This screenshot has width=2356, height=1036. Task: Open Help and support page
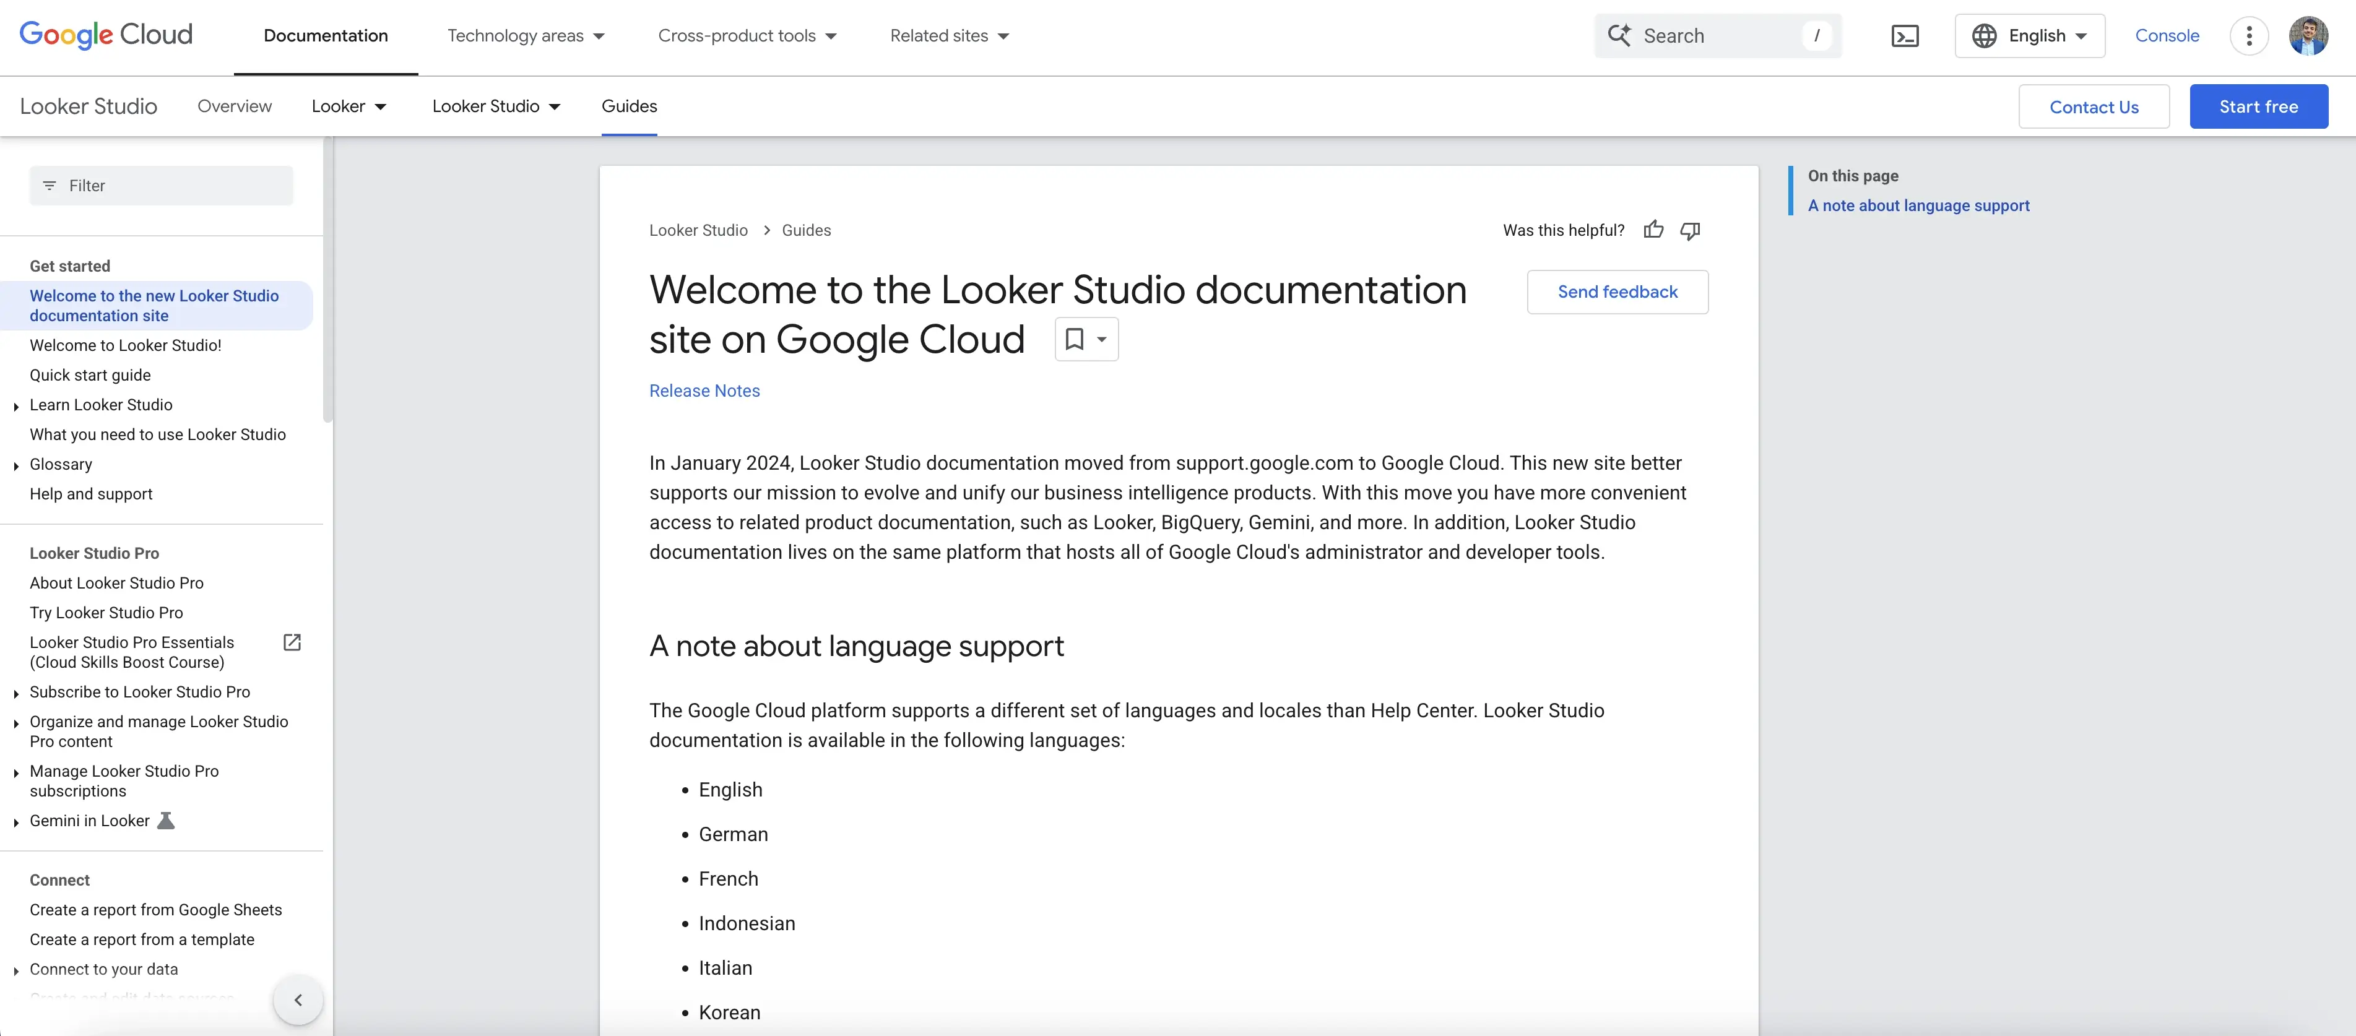[90, 494]
